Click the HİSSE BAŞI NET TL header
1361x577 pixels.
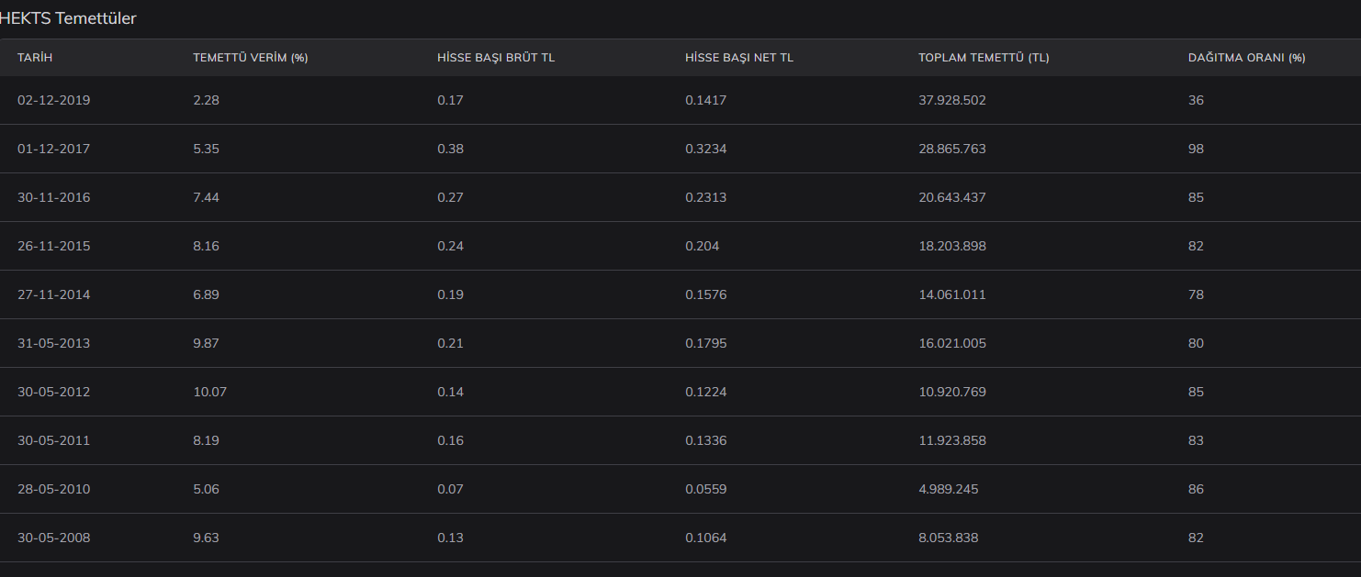pos(739,58)
